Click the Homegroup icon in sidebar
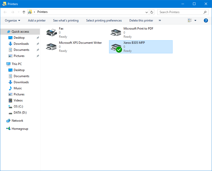 [8, 129]
